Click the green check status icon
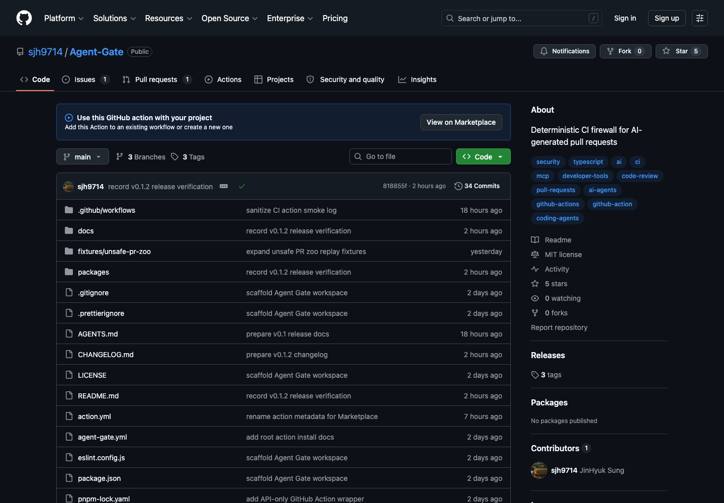This screenshot has width=724, height=503. coord(242,186)
